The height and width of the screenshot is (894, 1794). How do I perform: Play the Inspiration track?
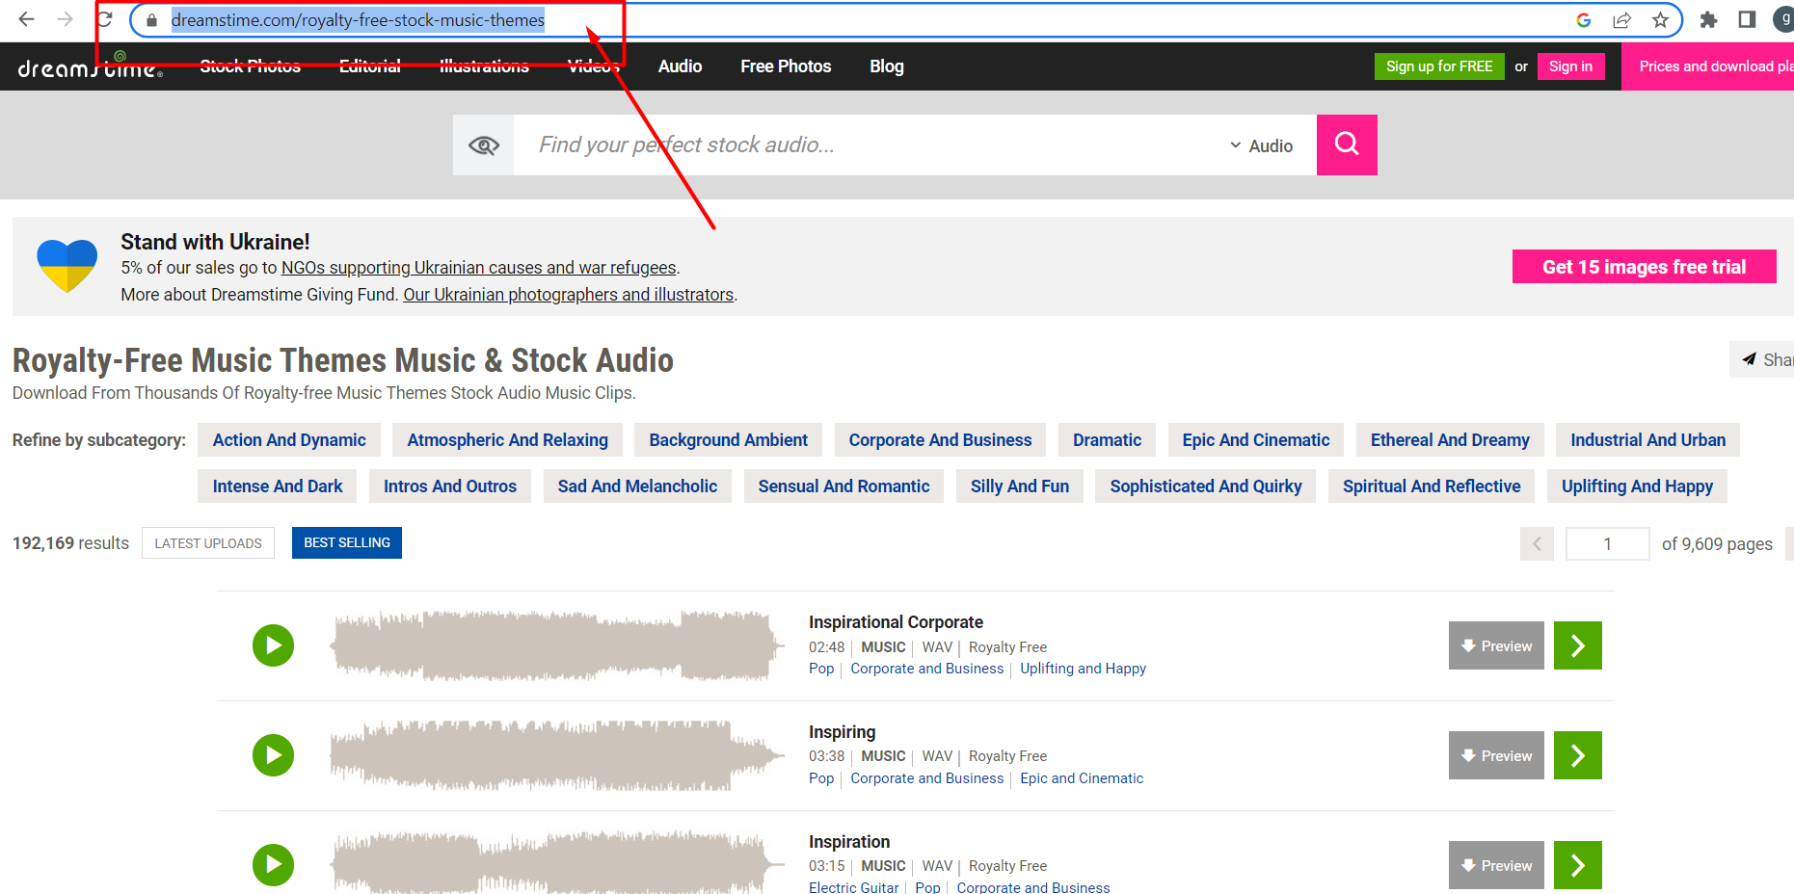coord(273,865)
